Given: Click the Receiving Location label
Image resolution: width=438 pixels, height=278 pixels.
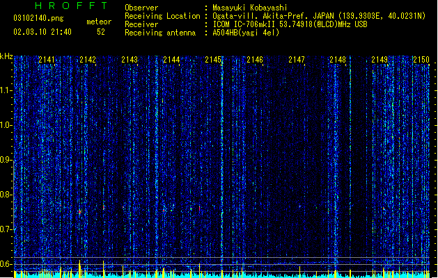Looking at the screenshot, I should tap(162, 16).
